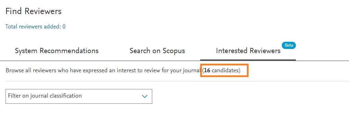Screen dimensions: 349x125
Task: Select the Interested Reviewers tab
Action: click(248, 51)
